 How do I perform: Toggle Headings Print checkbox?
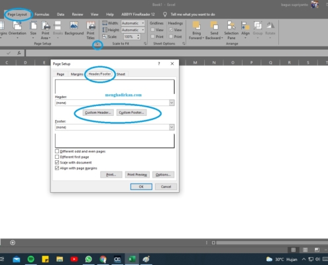pos(171,36)
